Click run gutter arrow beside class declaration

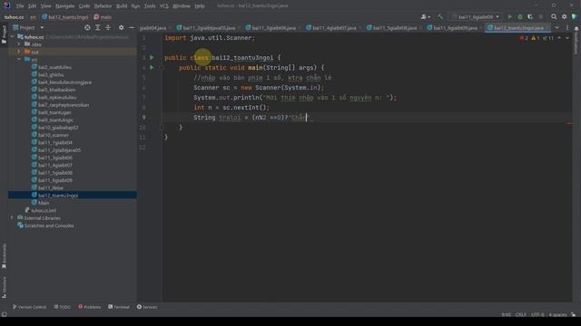click(x=152, y=58)
